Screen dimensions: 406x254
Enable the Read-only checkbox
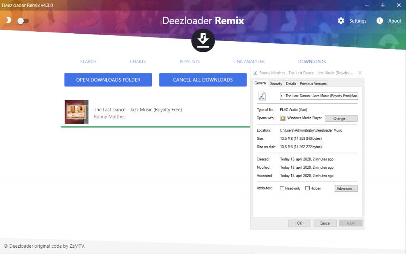282,188
